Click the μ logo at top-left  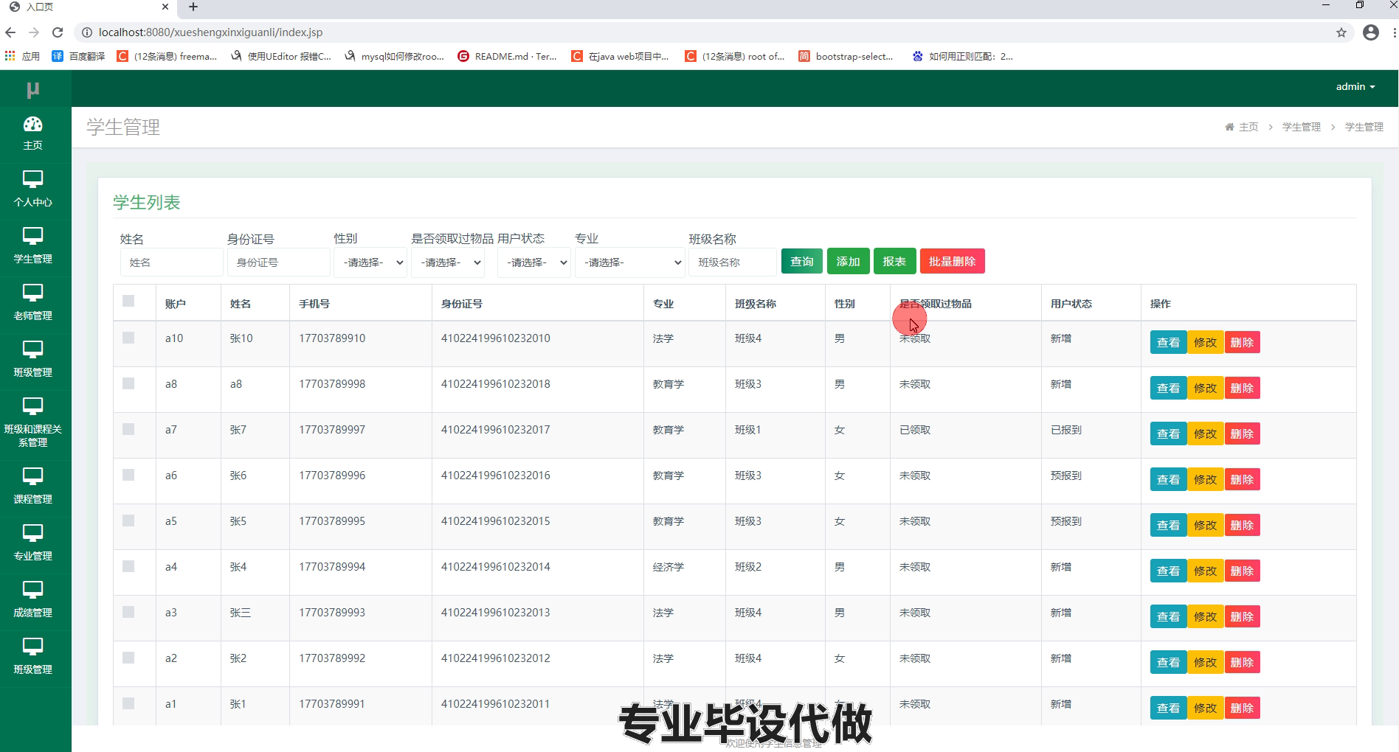point(33,90)
